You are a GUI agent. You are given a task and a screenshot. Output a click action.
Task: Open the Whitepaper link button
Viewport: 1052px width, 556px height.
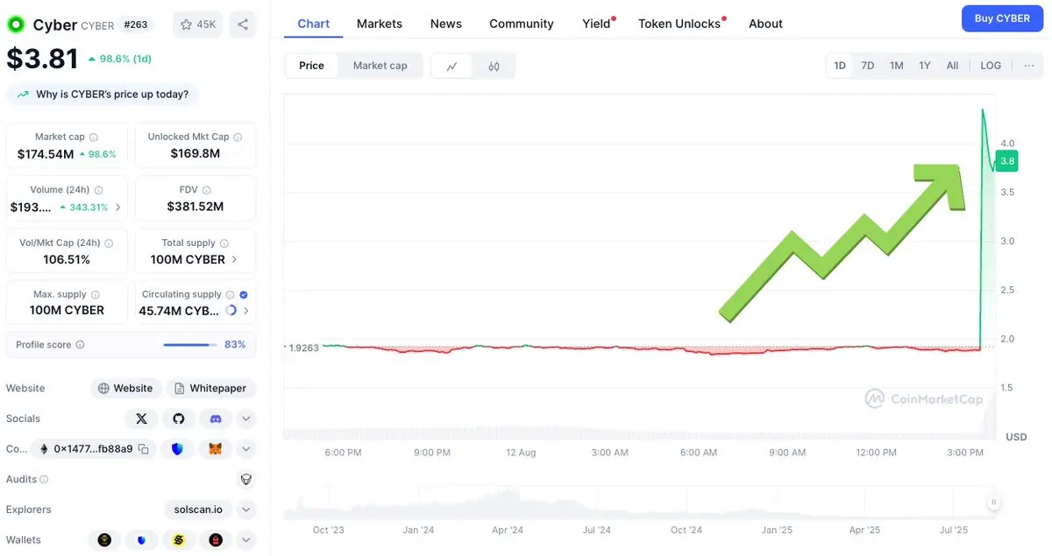pyautogui.click(x=210, y=388)
